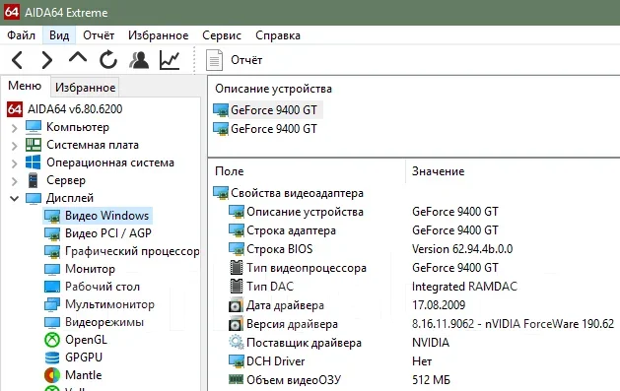Select Рабочий стол in the tree
This screenshot has width=620, height=391.
103,287
